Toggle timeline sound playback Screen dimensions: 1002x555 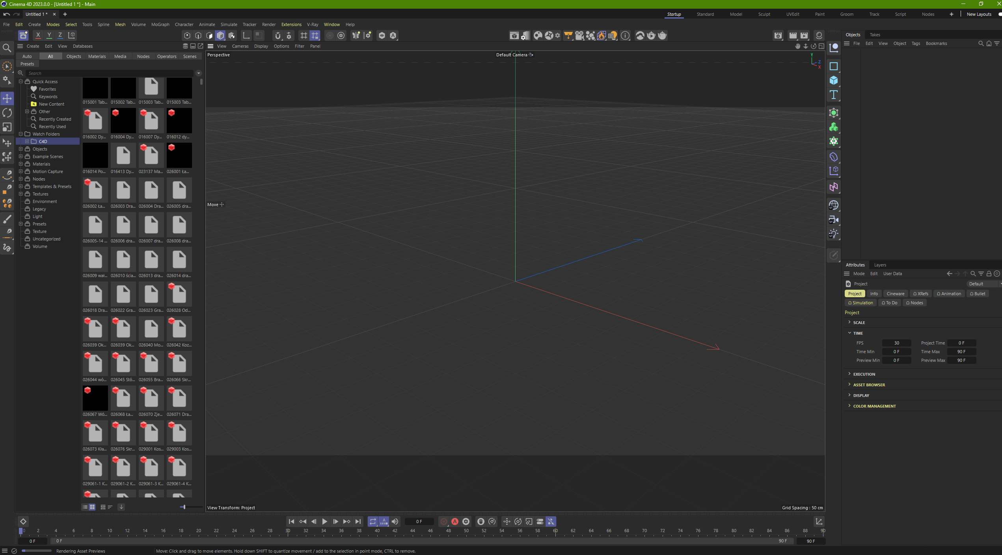pyautogui.click(x=395, y=521)
